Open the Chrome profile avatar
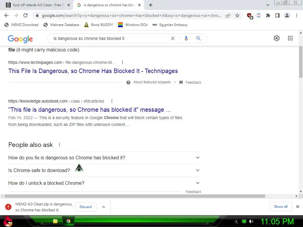 point(287,15)
